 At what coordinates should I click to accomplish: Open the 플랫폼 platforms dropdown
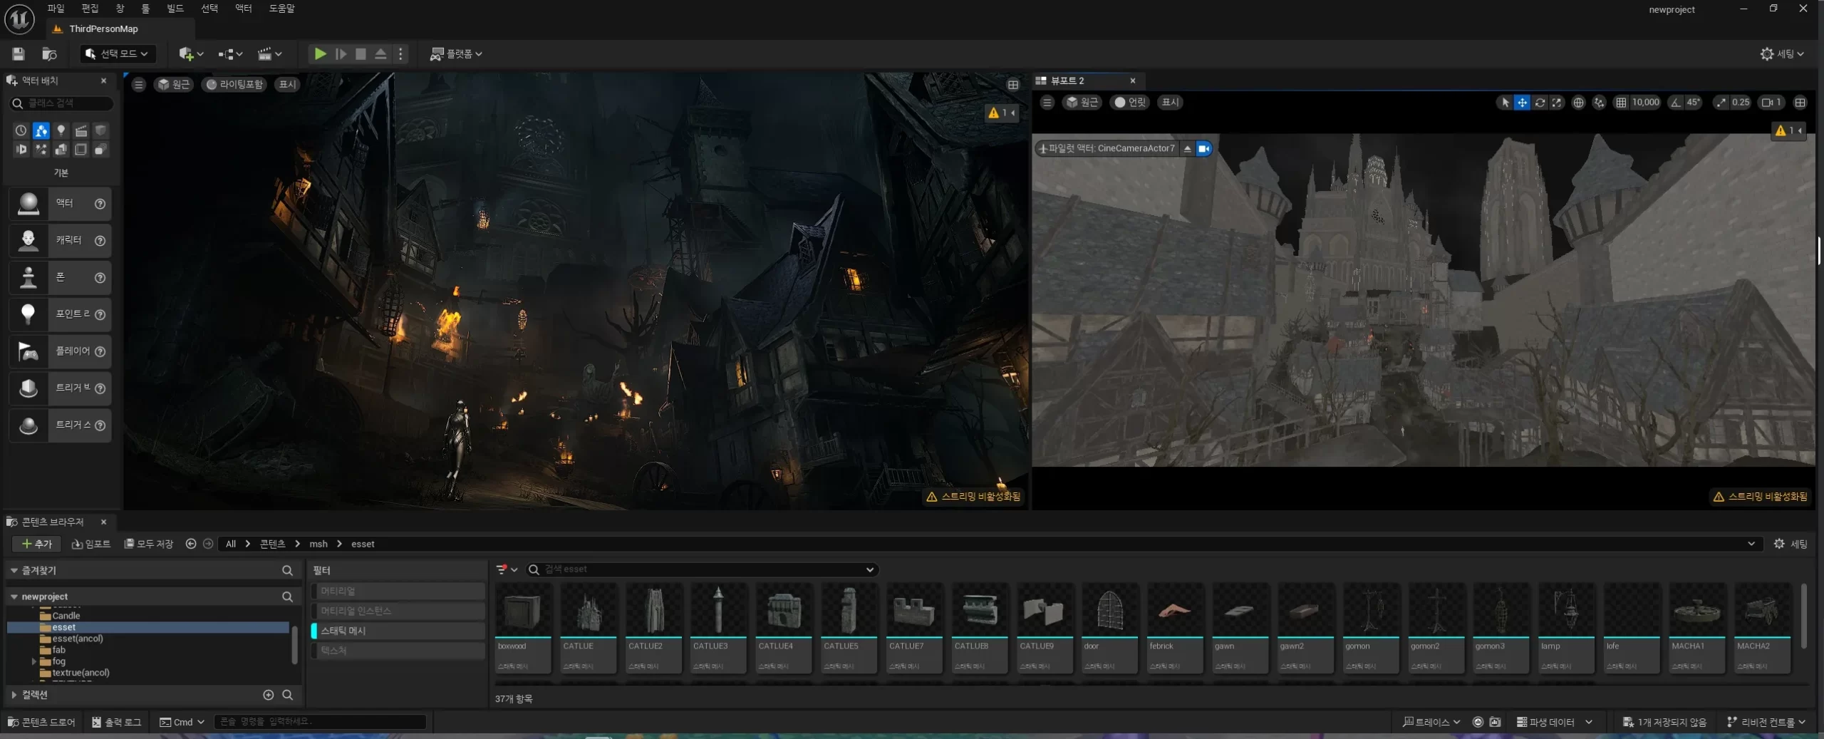tap(456, 53)
